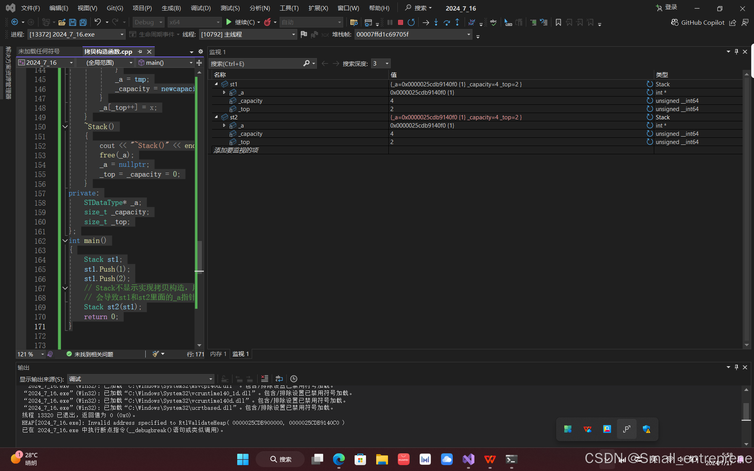Open the 工具(T) menu
Image resolution: width=754 pixels, height=471 pixels.
pyautogui.click(x=289, y=8)
